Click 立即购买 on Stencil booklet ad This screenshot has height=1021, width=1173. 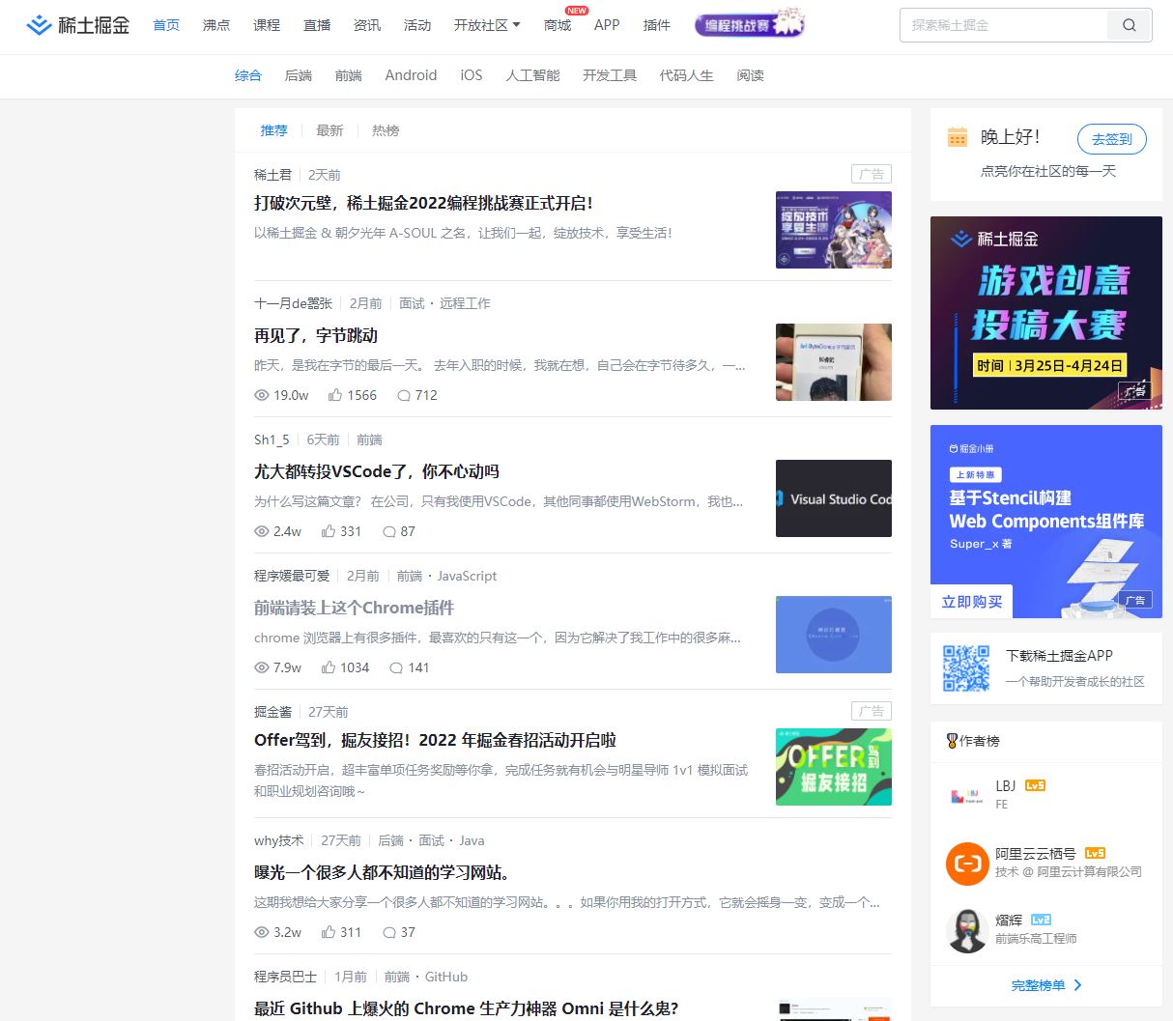pos(972,602)
